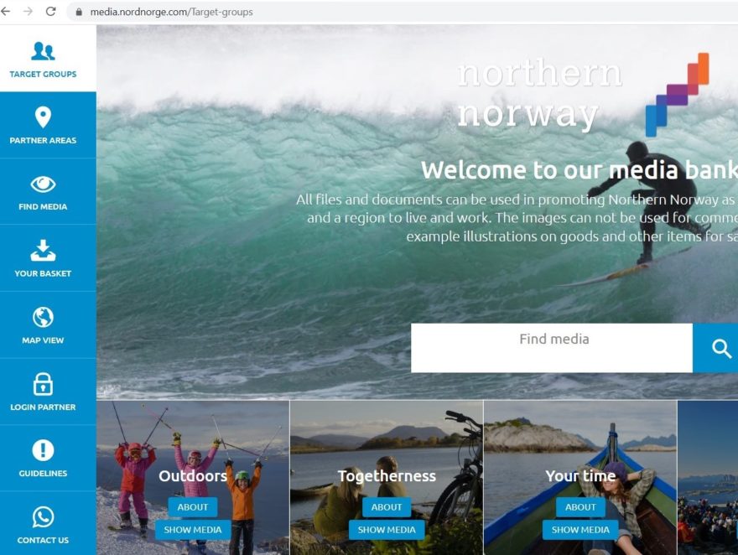Click the Northern Norway logo

(583, 94)
